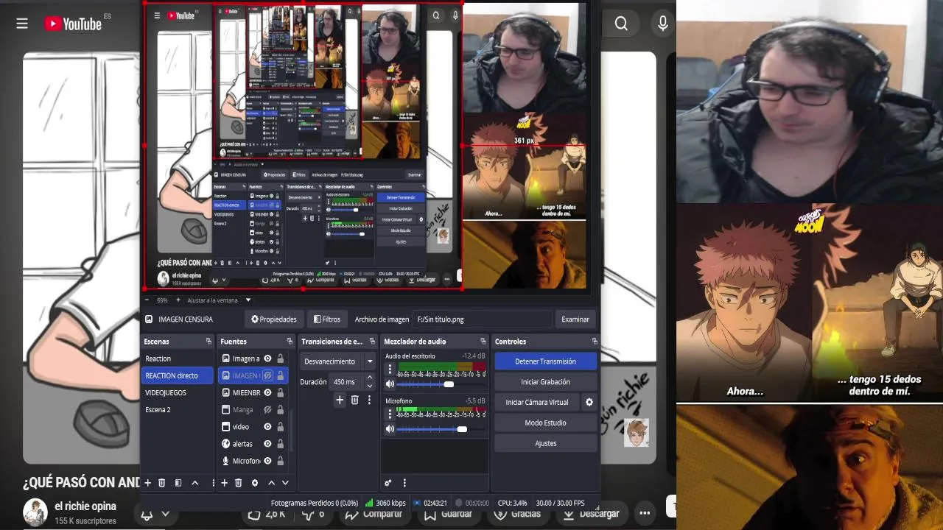Select the REACTION directo scene
This screenshot has height=530, width=943.
pyautogui.click(x=177, y=375)
